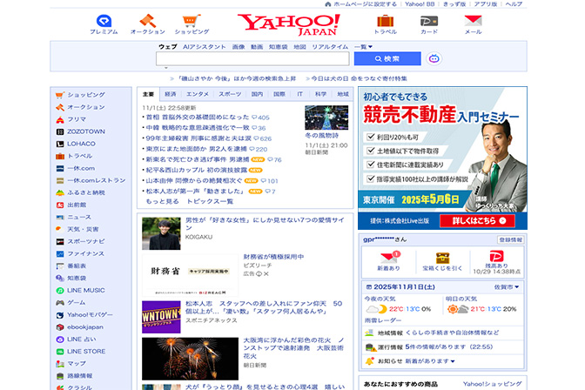Open the auction gavel icon in header
585x390 pixels.
click(147, 21)
